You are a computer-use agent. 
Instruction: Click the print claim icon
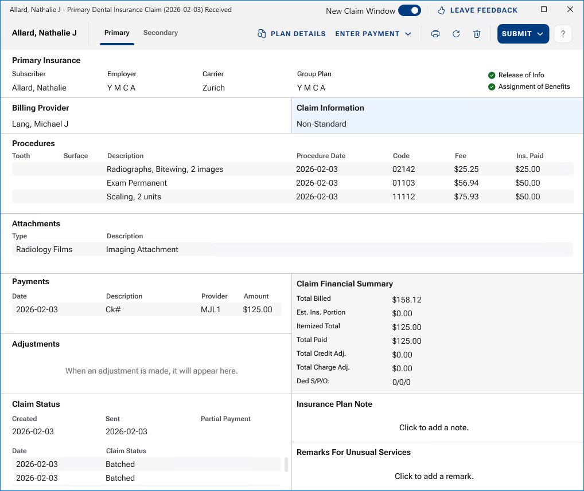coord(435,34)
